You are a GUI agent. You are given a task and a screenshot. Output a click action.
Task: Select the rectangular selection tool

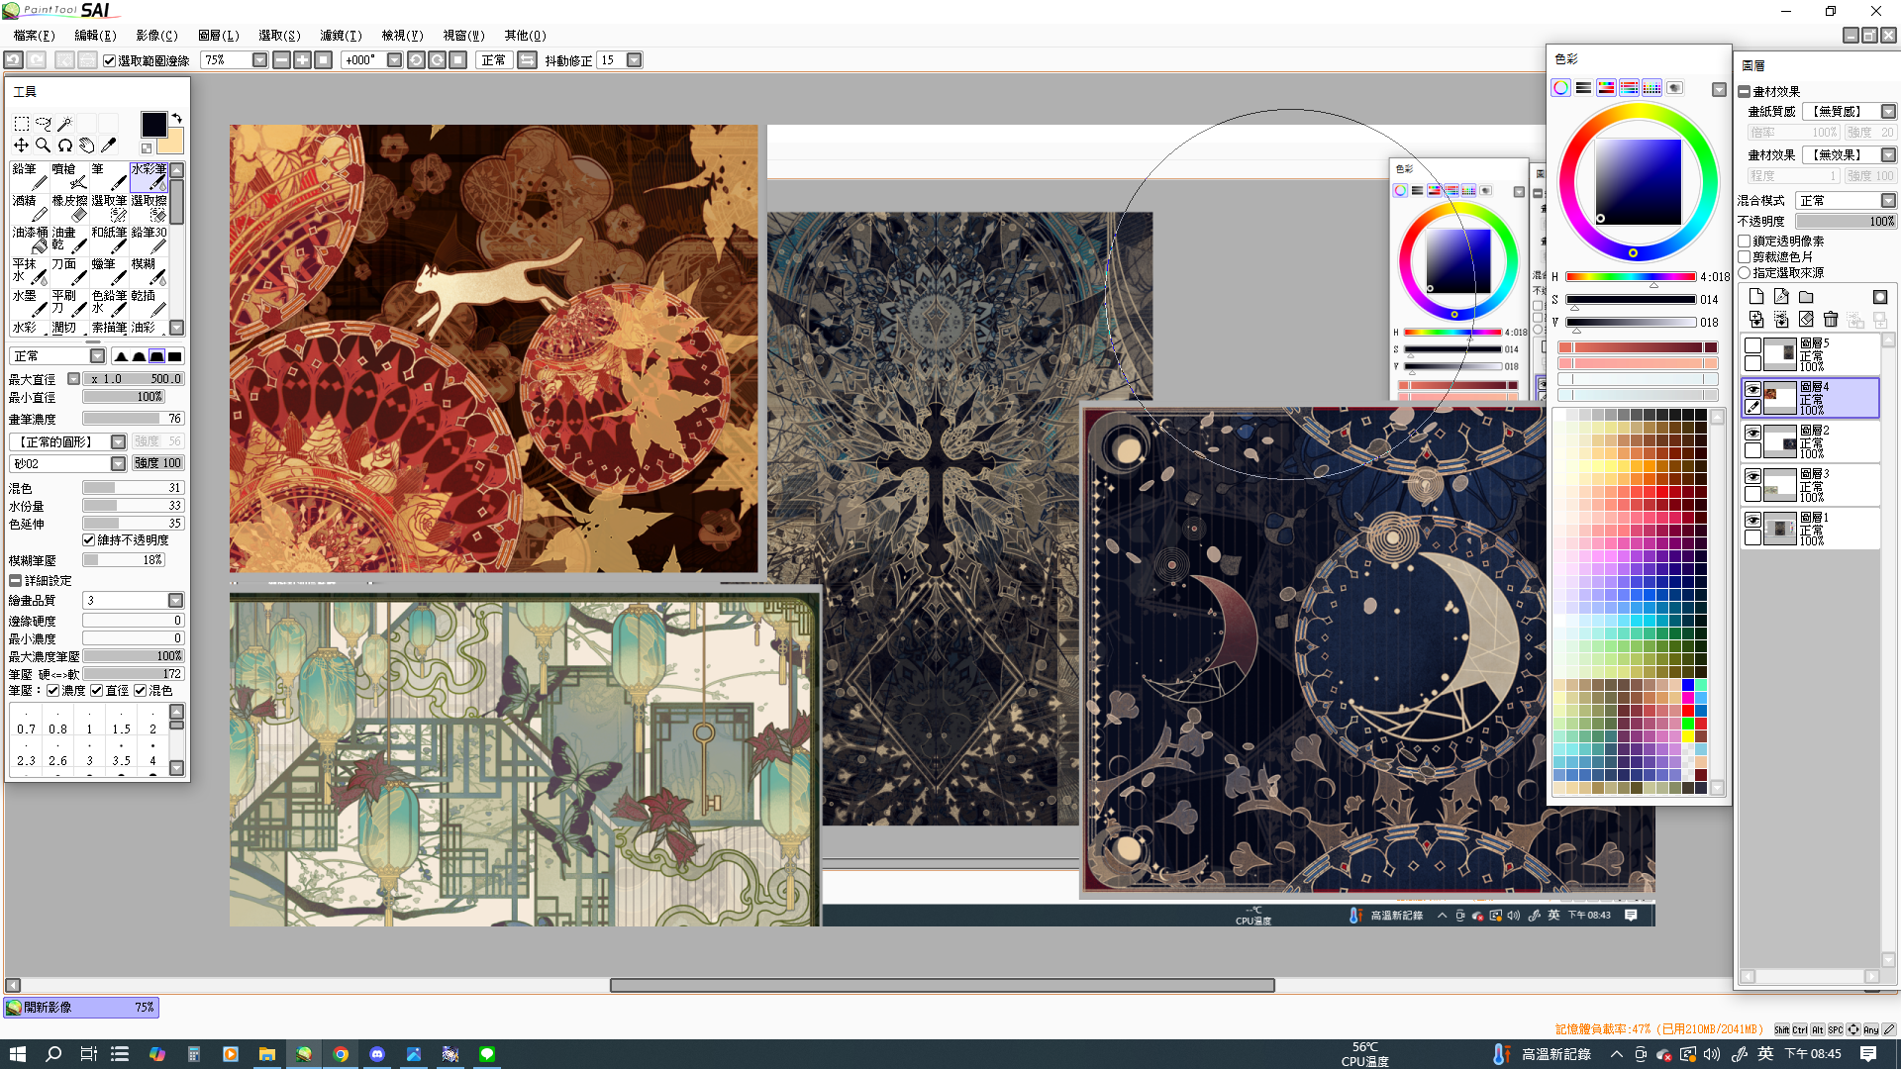(x=21, y=124)
